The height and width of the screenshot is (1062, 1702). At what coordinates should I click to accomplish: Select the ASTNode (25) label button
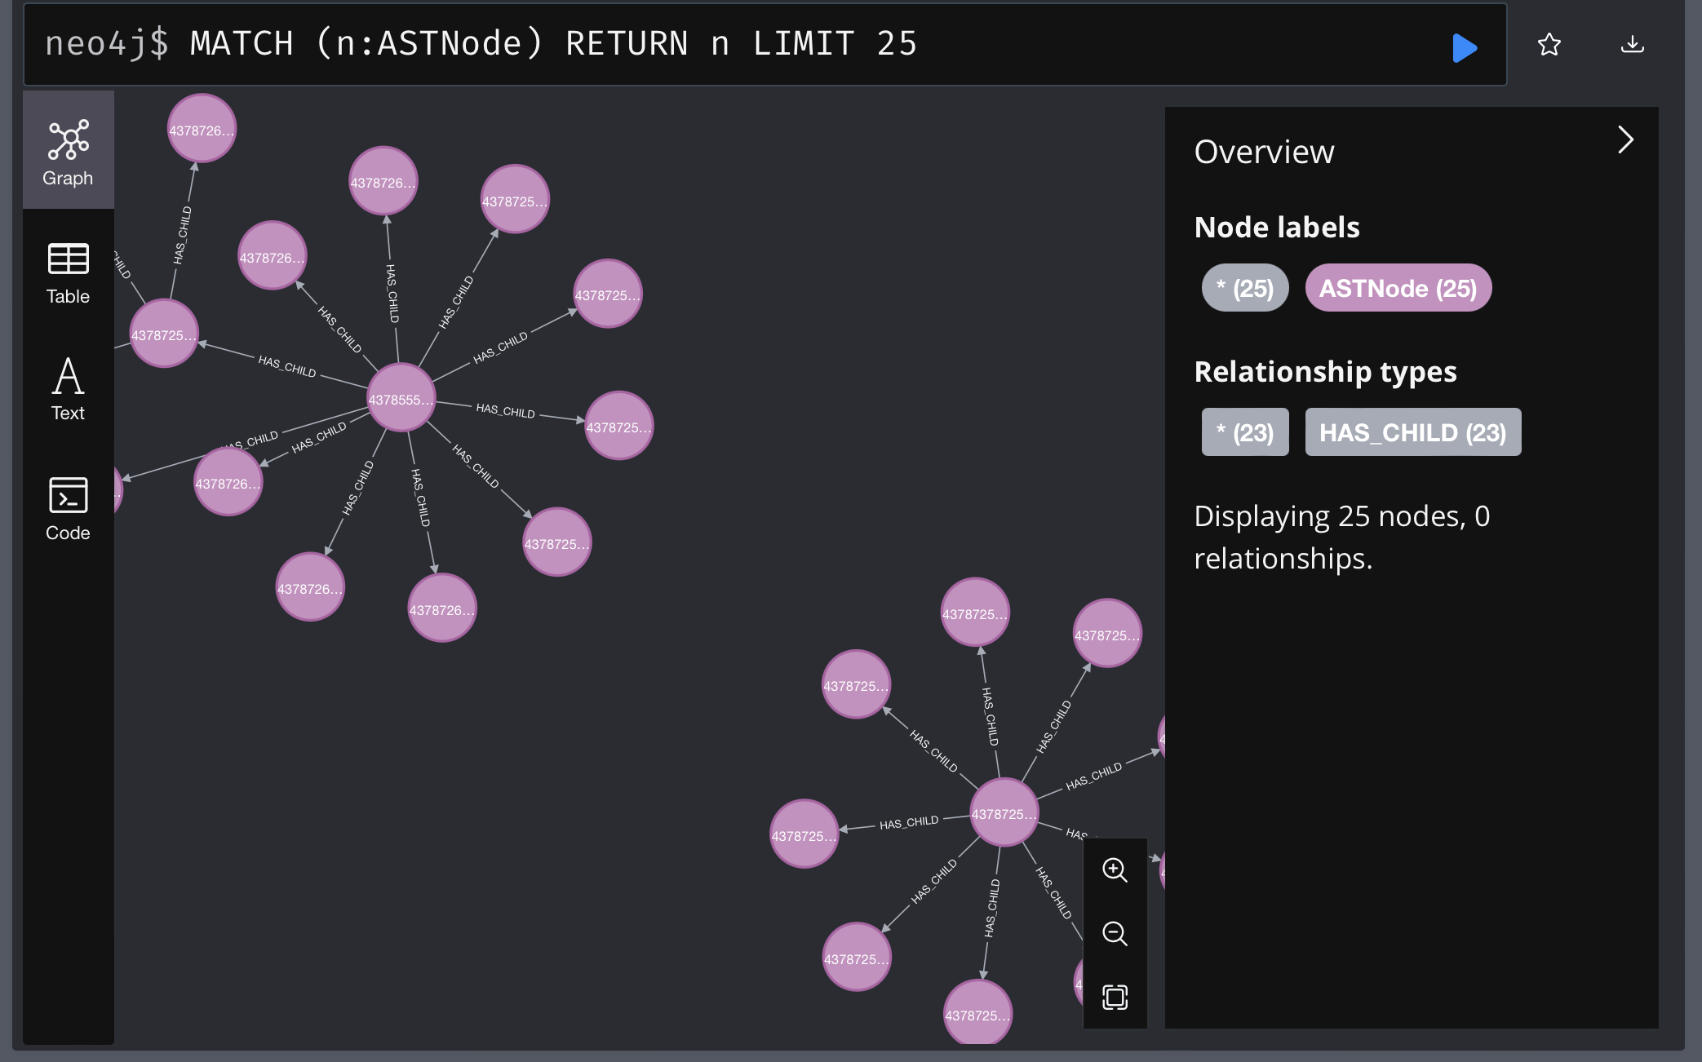[1398, 286]
